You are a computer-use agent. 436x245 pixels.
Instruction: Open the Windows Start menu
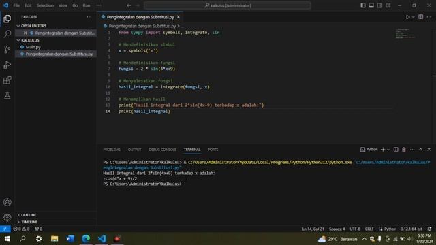[x=7, y=239]
